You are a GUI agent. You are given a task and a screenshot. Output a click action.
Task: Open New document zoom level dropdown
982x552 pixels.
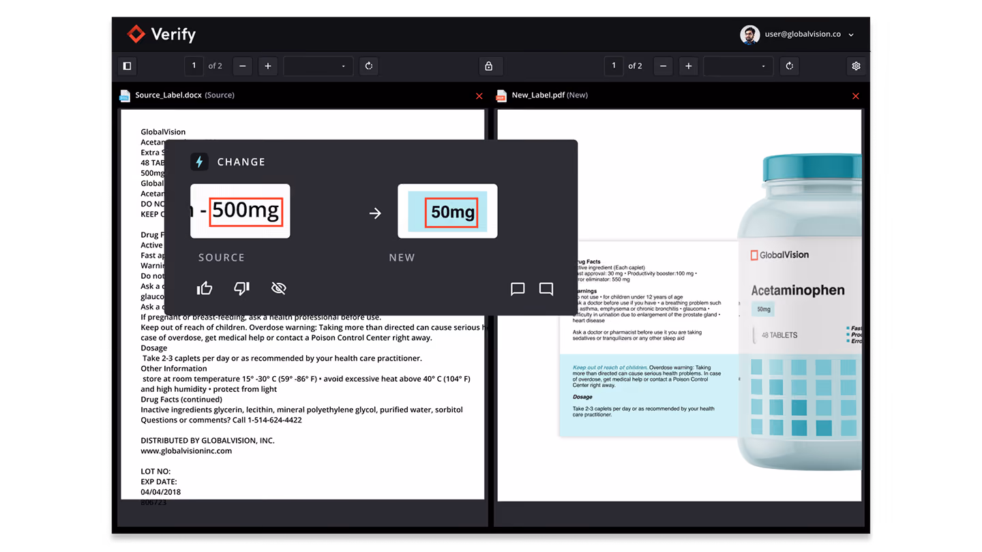click(739, 66)
